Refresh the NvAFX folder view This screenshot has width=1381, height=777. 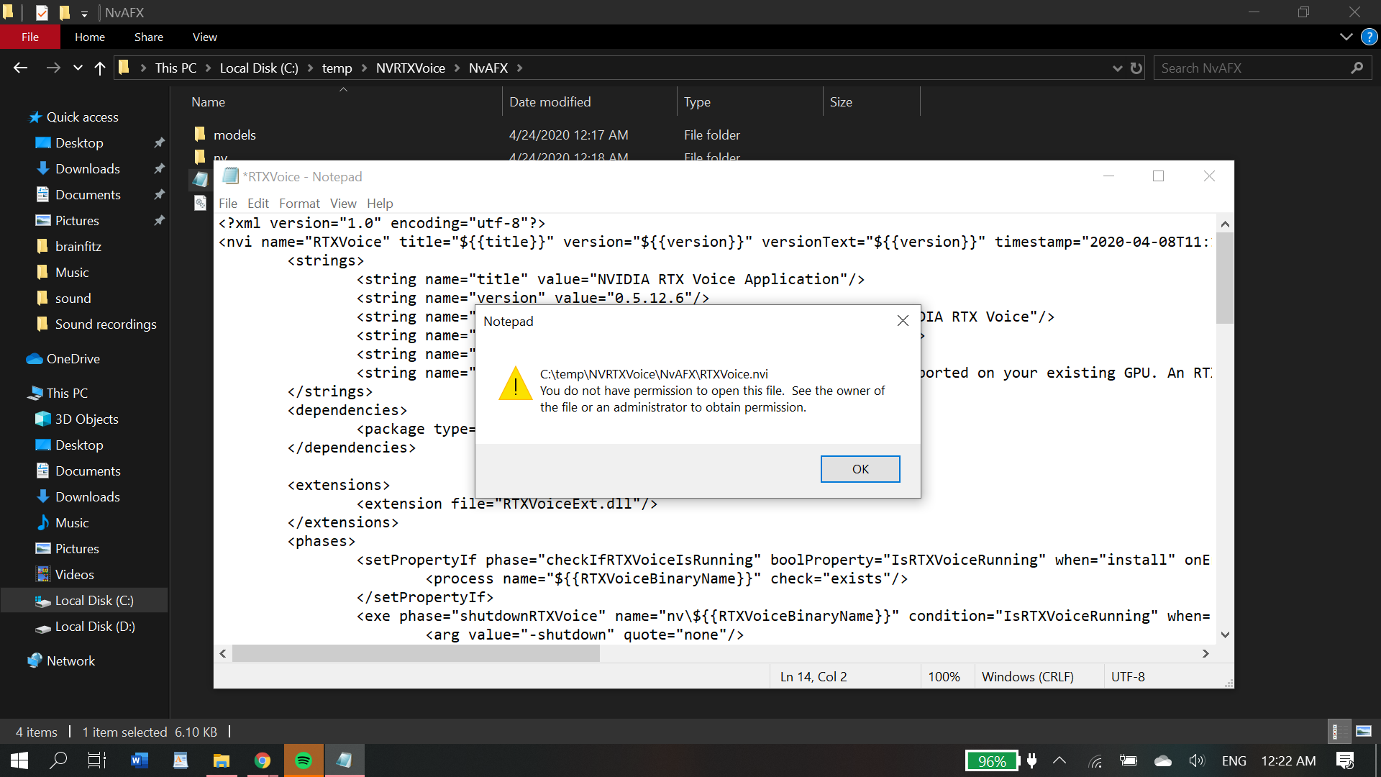(x=1136, y=68)
